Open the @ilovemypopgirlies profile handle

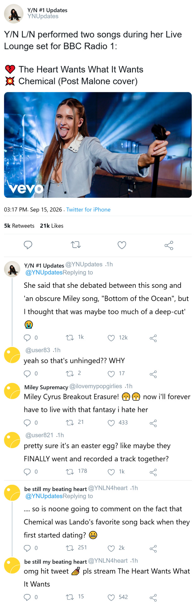pos(95,386)
